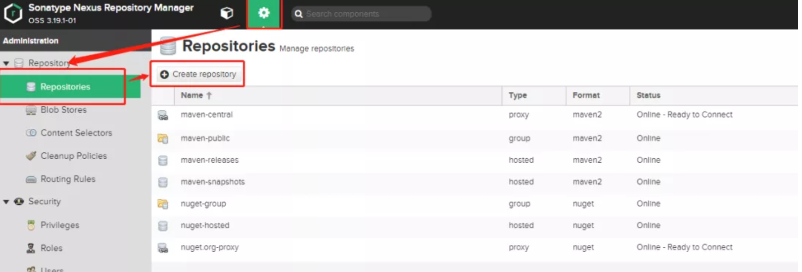The height and width of the screenshot is (272, 802).
Task: Collapse the Security tree section
Action: (6, 202)
